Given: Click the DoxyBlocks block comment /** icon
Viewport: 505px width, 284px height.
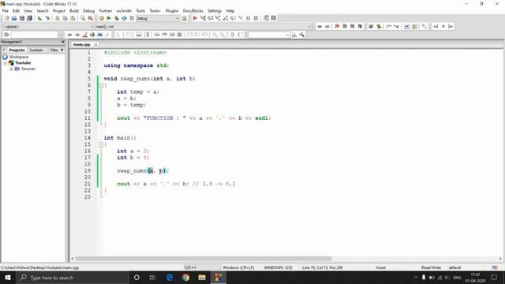Looking at the screenshot, I should coord(389,26).
